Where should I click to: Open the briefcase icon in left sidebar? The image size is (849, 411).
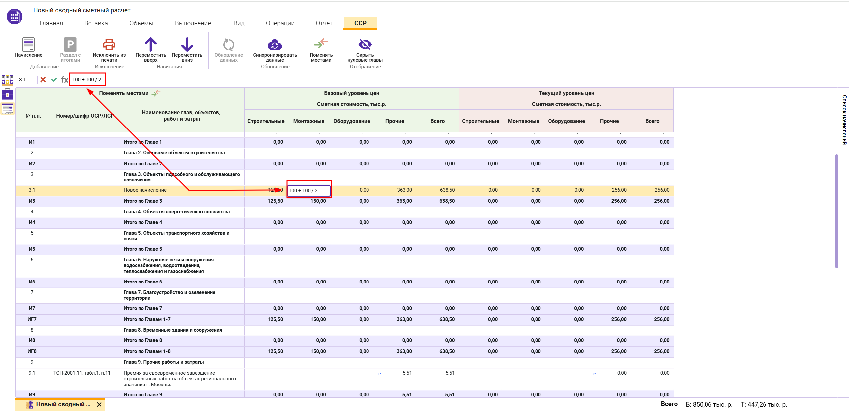pos(7,94)
